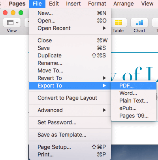Choose Save as Template…
The width and height of the screenshot is (158, 160).
70,135
